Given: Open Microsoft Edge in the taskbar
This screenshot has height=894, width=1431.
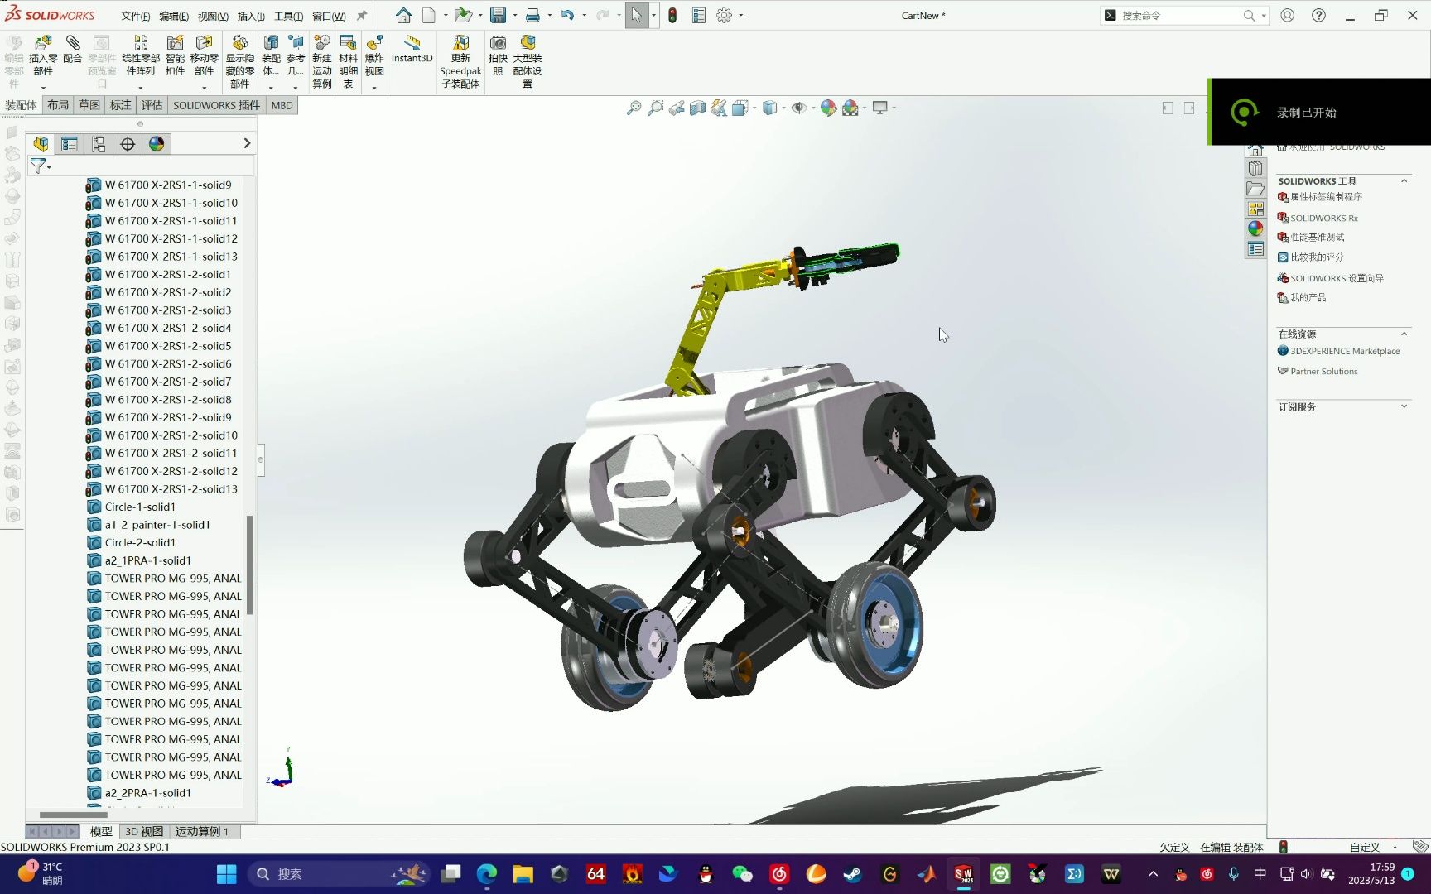Looking at the screenshot, I should pyautogui.click(x=487, y=873).
